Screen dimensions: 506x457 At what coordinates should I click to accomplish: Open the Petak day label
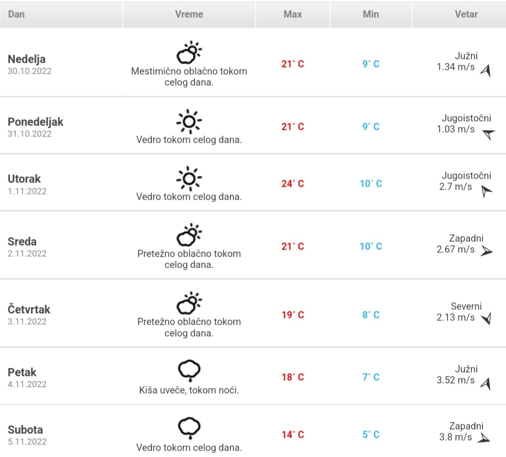[22, 372]
